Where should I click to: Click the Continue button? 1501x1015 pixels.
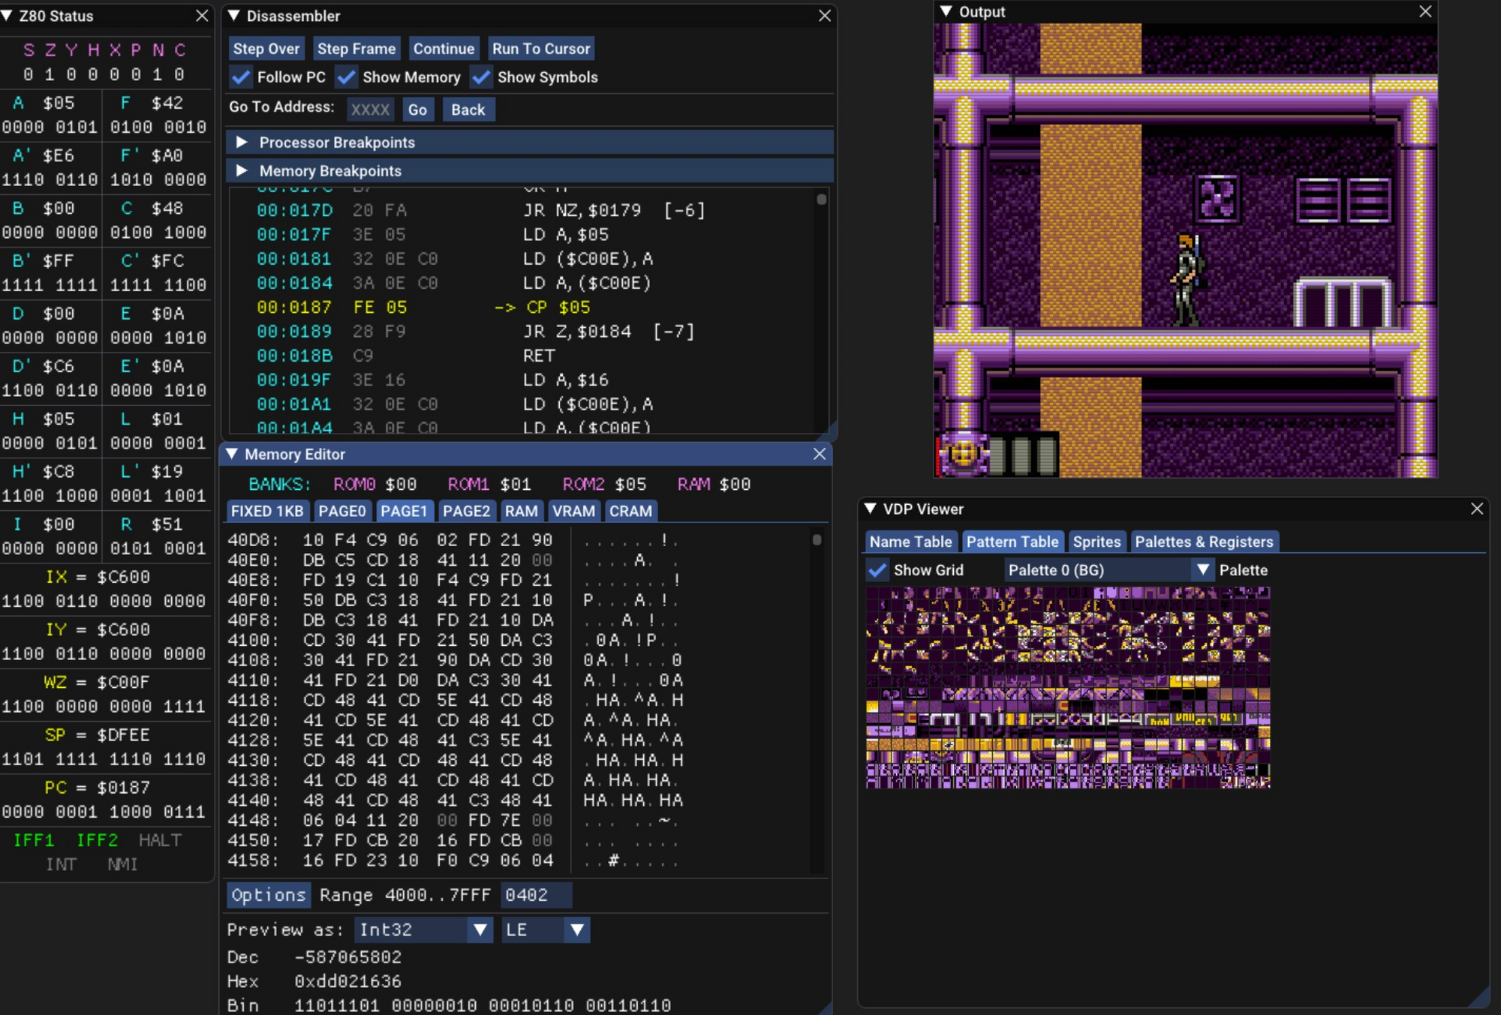444,49
